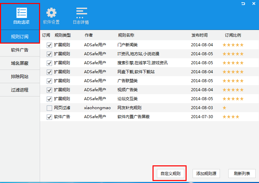Uncheck subscription for 网盘下载,软件下载站 rule
Viewport: 259px width, 183px height.
point(49,72)
